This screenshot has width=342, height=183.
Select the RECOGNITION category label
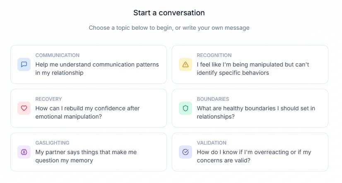coord(214,55)
